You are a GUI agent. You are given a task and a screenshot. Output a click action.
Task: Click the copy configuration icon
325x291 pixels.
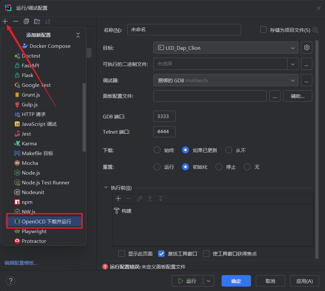click(x=26, y=21)
